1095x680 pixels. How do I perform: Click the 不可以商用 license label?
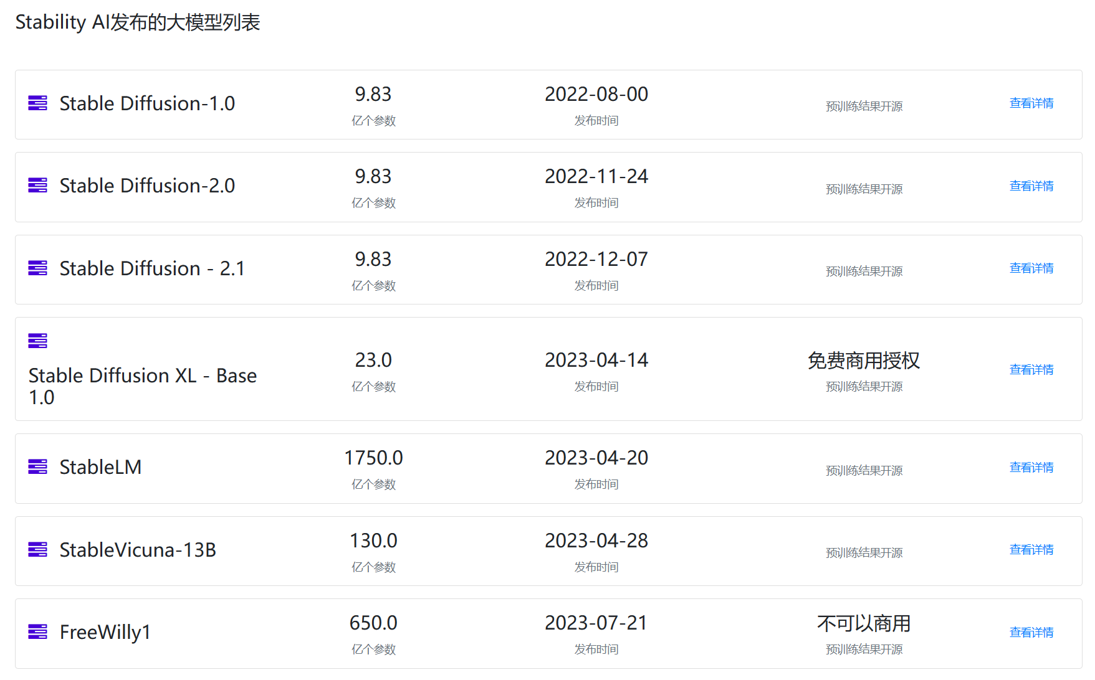click(864, 623)
